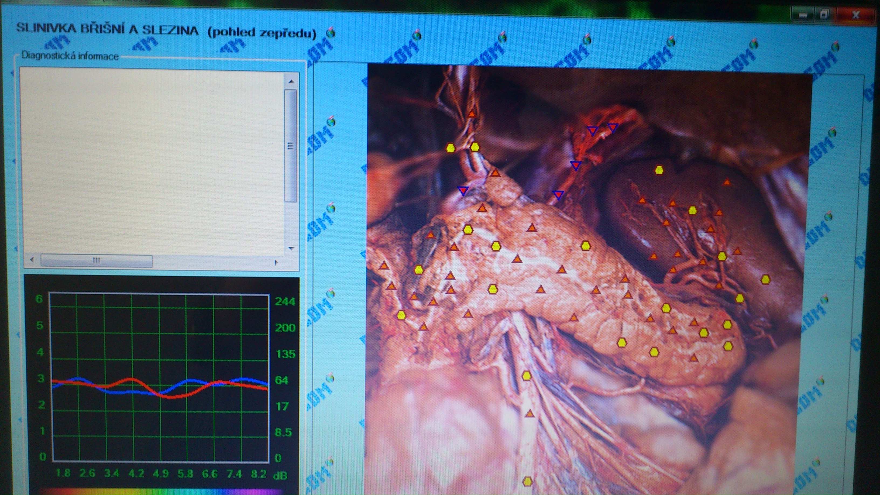Click the '8.2' frequency label under graph
This screenshot has height=495, width=880.
[x=258, y=474]
